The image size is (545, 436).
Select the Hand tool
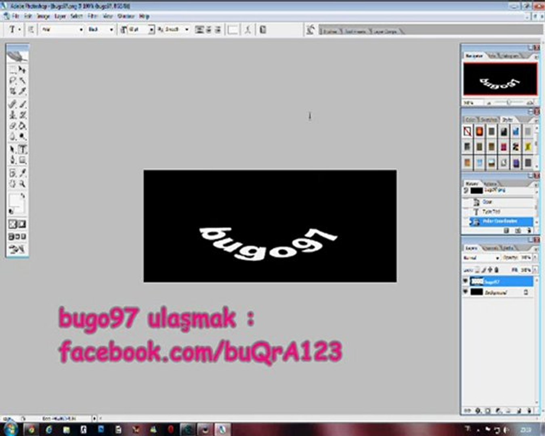(x=13, y=184)
